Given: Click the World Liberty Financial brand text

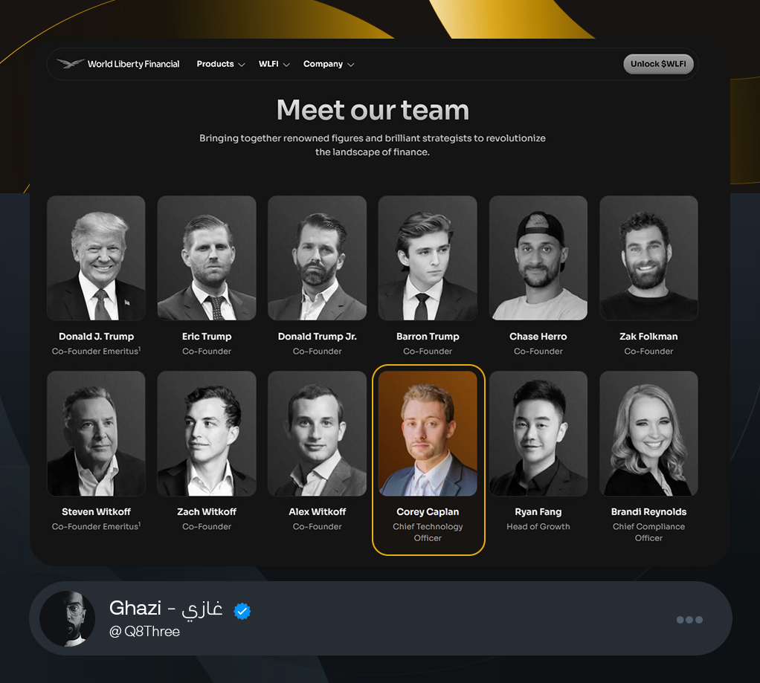Looking at the screenshot, I should point(133,64).
